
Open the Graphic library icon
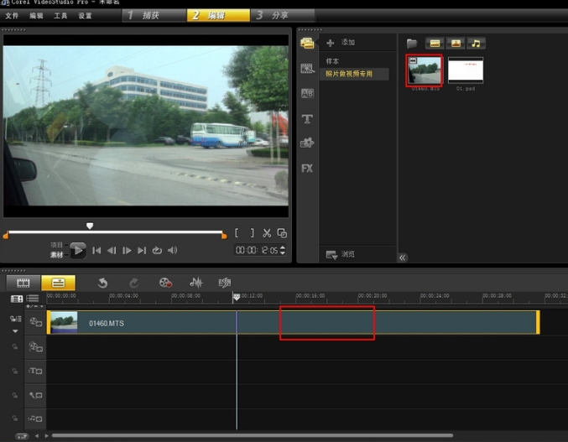point(307,143)
